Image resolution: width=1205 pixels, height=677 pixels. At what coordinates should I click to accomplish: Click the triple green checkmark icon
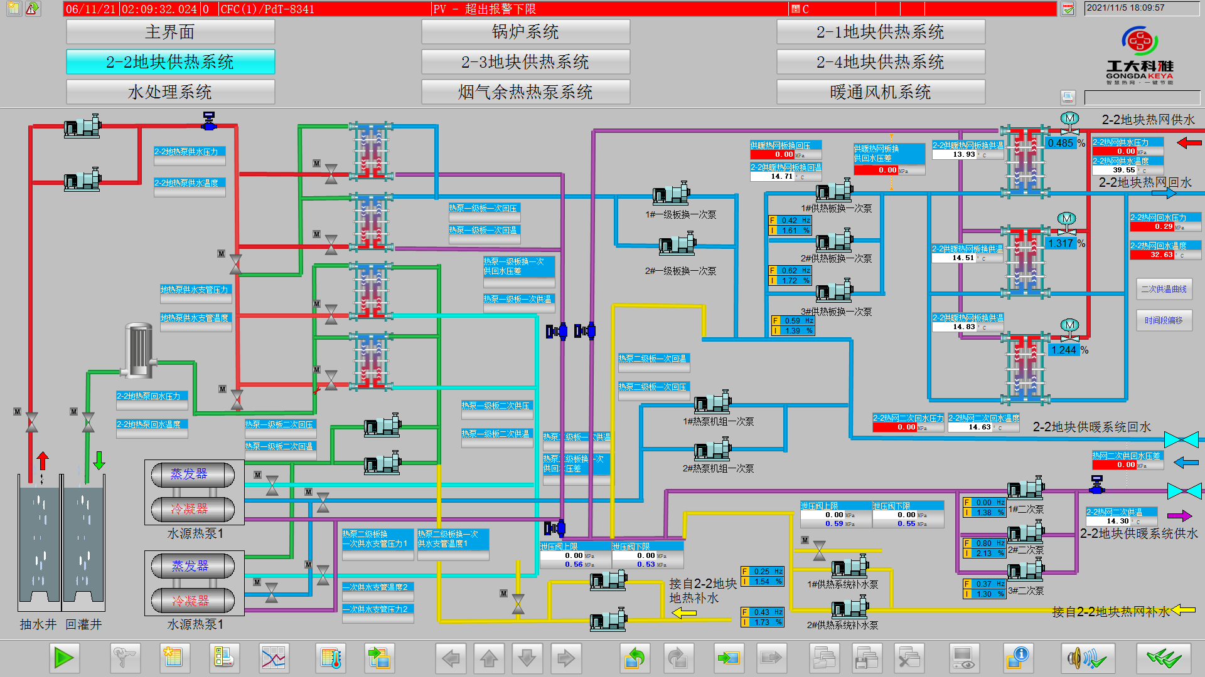pyautogui.click(x=1163, y=658)
